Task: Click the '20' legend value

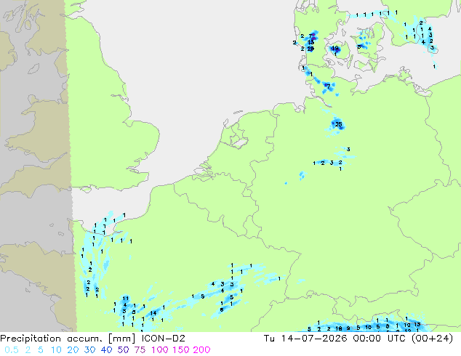Action: 73,350
